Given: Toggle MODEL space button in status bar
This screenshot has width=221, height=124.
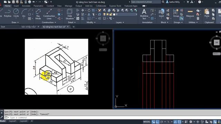Looking at the screenshot, I should 147,122.
